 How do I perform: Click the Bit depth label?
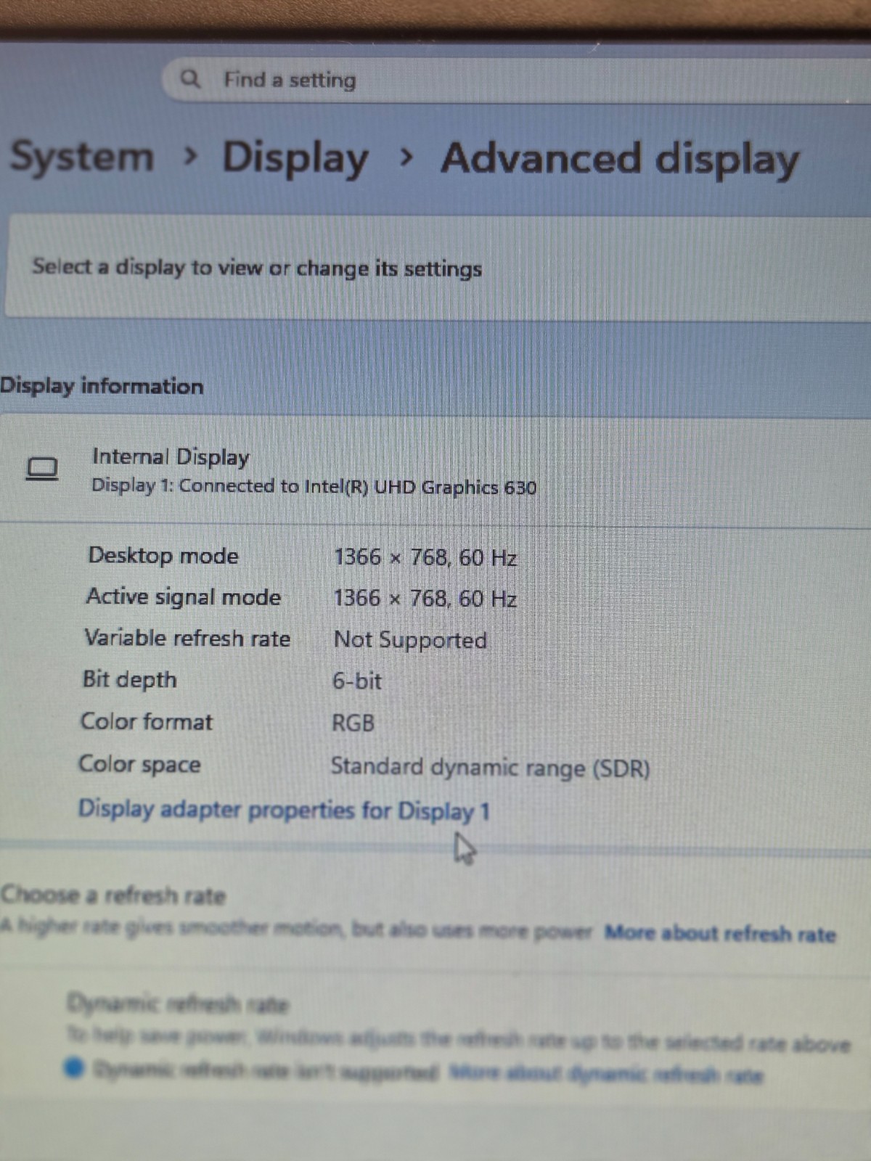[130, 679]
